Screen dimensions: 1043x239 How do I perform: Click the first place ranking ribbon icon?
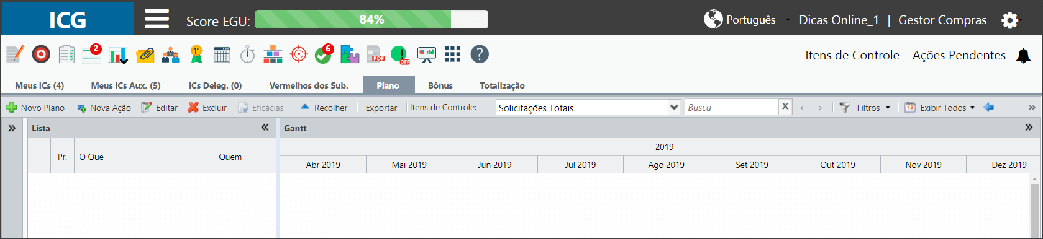(x=196, y=54)
